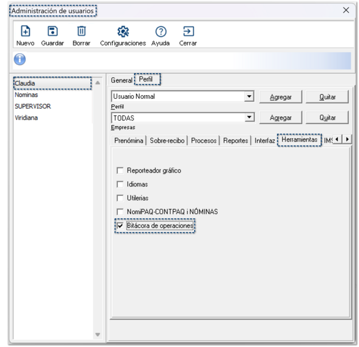Click the Cerrar exit icon
359x347 pixels.
[x=188, y=31]
